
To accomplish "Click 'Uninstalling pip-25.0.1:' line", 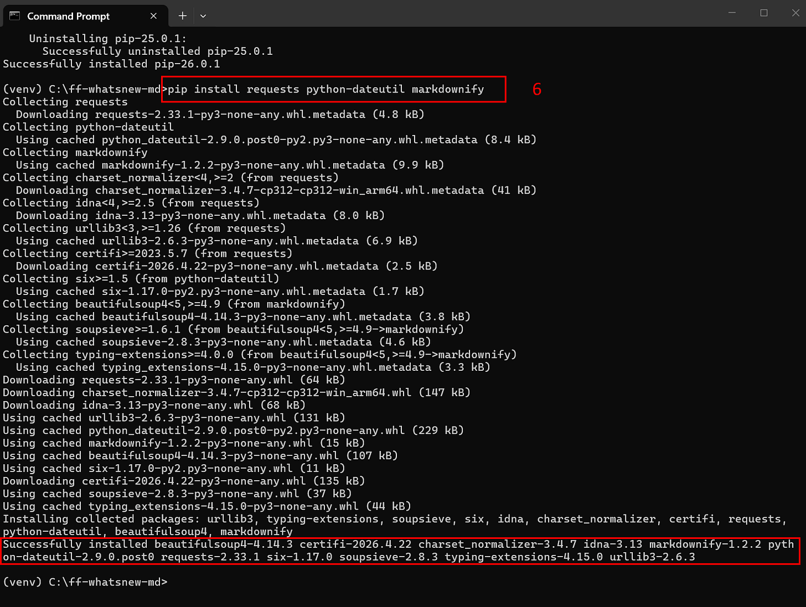I will (x=108, y=38).
